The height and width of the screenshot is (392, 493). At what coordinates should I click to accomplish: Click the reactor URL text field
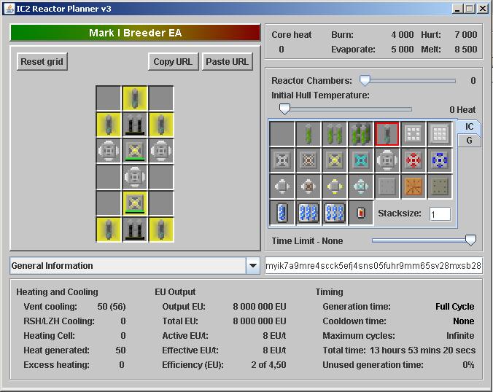(373, 266)
